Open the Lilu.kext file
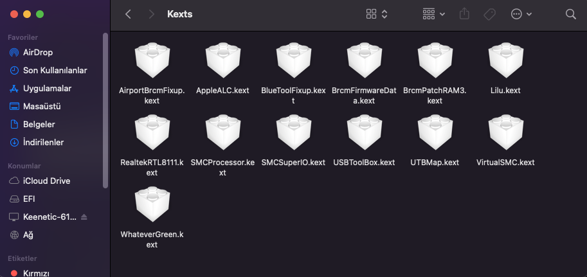Image resolution: width=587 pixels, height=277 pixels. tap(505, 63)
